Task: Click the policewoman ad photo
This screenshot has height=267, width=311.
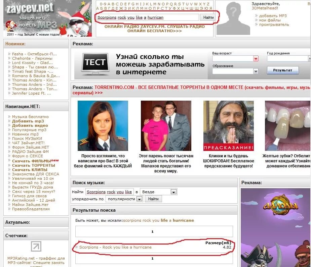Action: (103, 126)
